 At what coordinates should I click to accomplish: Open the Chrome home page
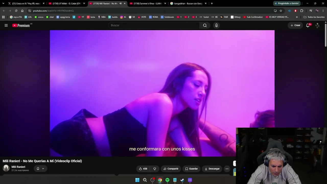click(22, 11)
